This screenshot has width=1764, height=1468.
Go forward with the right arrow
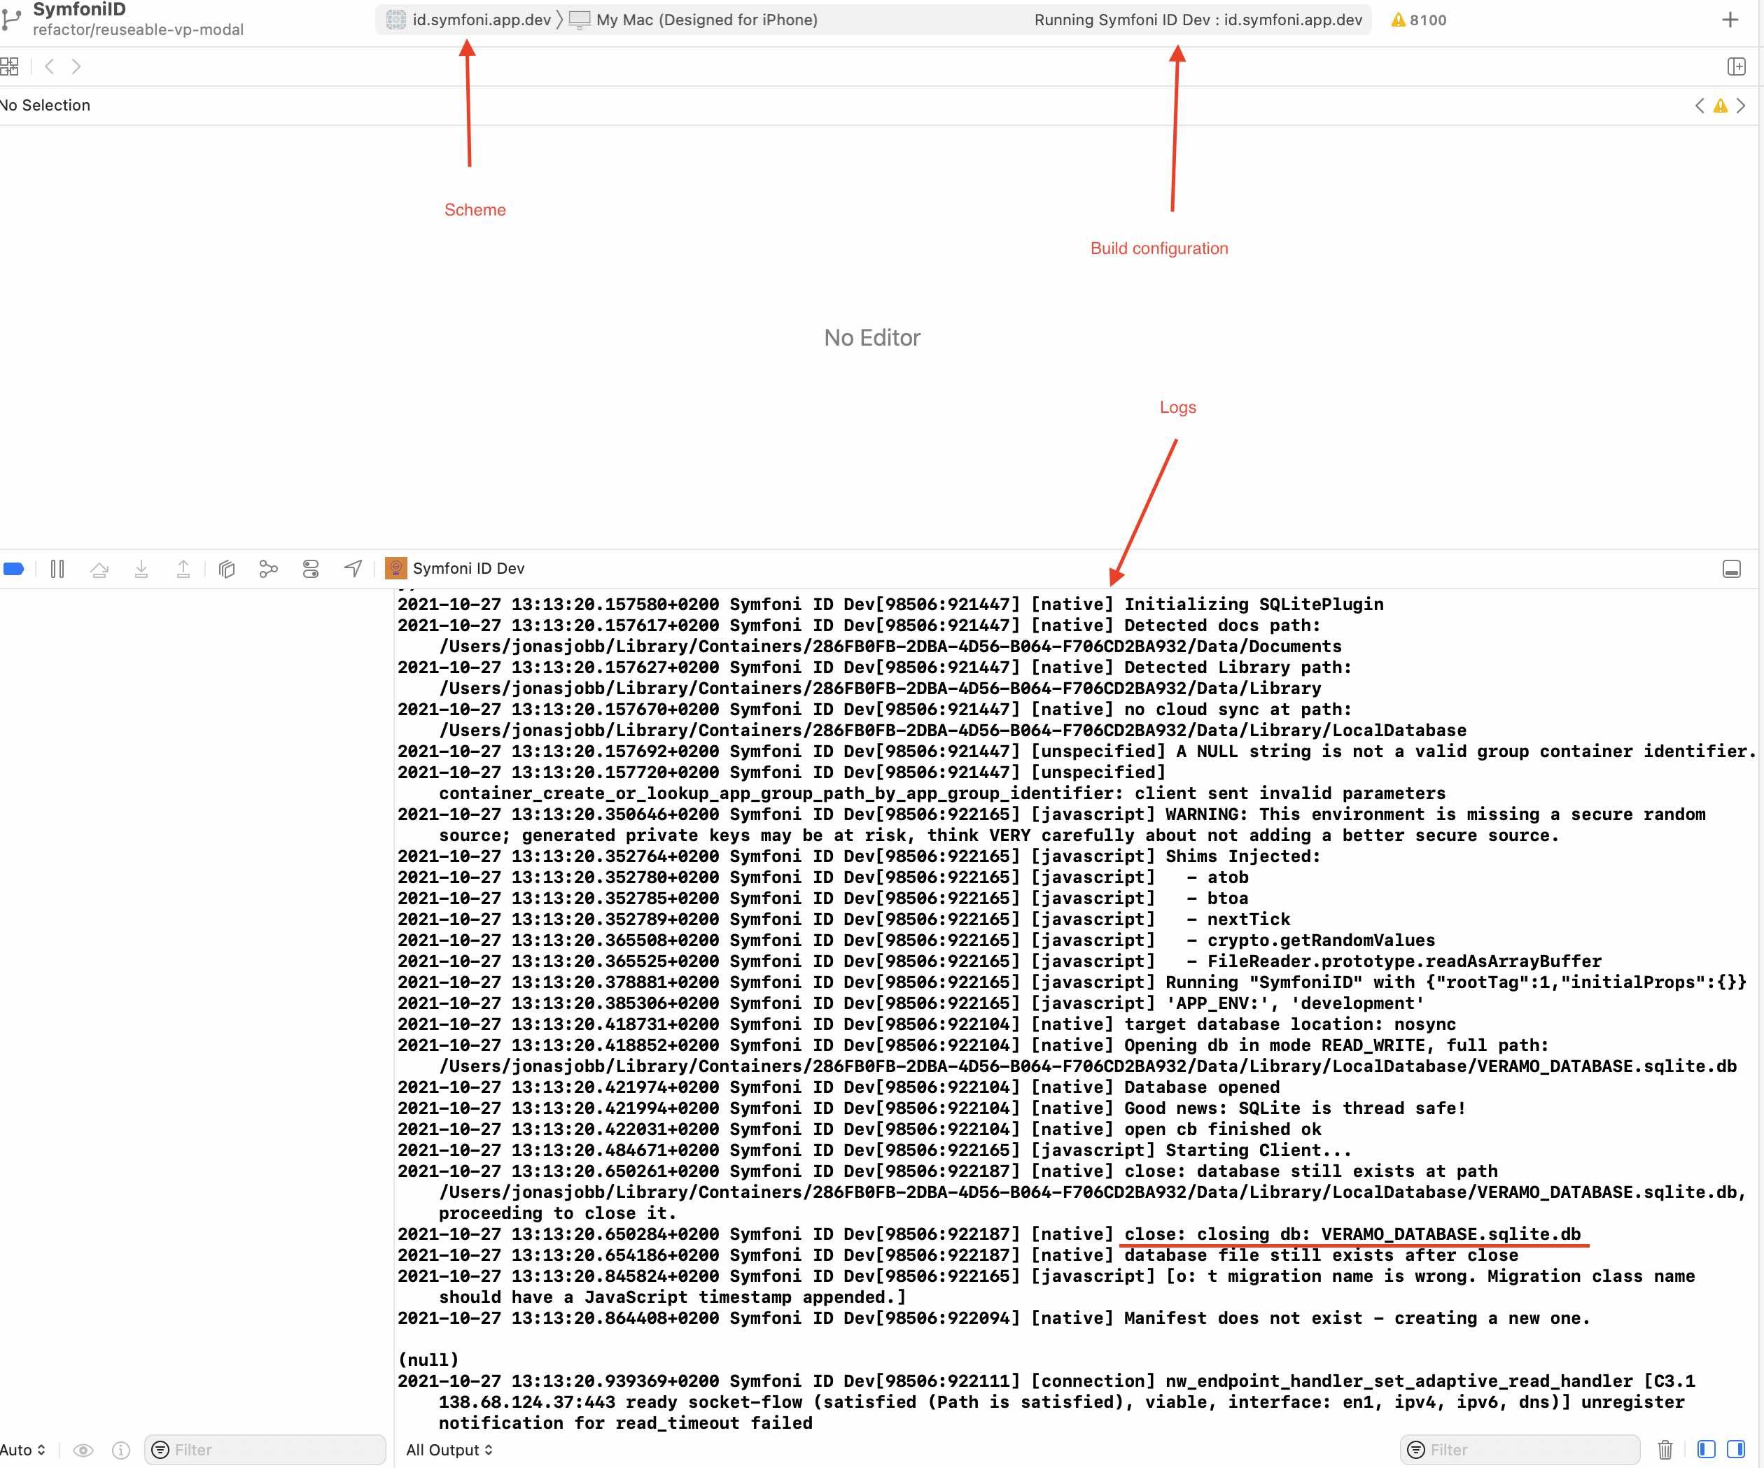(76, 66)
